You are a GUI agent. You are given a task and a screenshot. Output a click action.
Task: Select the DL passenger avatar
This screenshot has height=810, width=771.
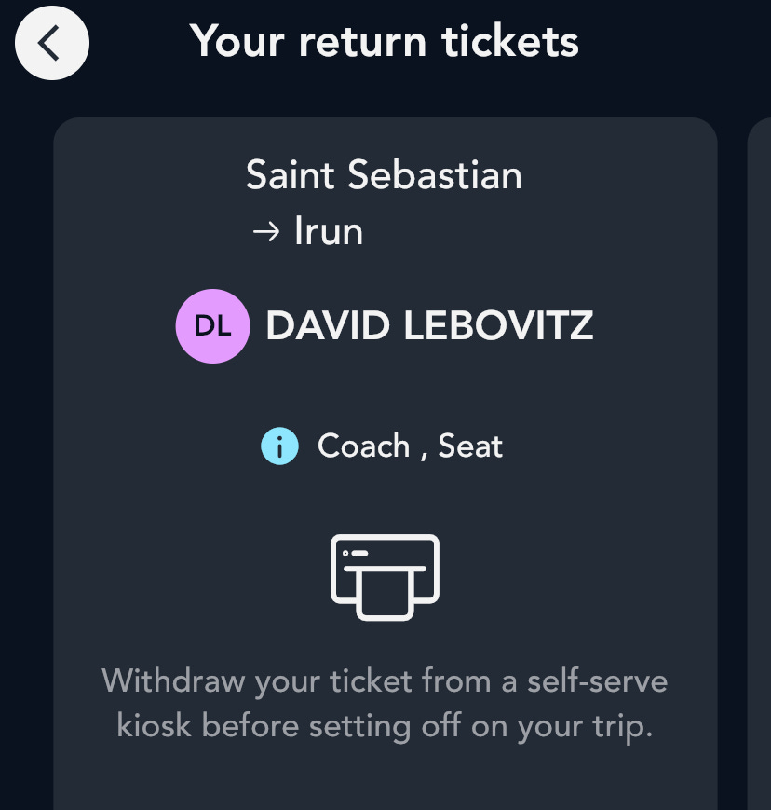[212, 326]
